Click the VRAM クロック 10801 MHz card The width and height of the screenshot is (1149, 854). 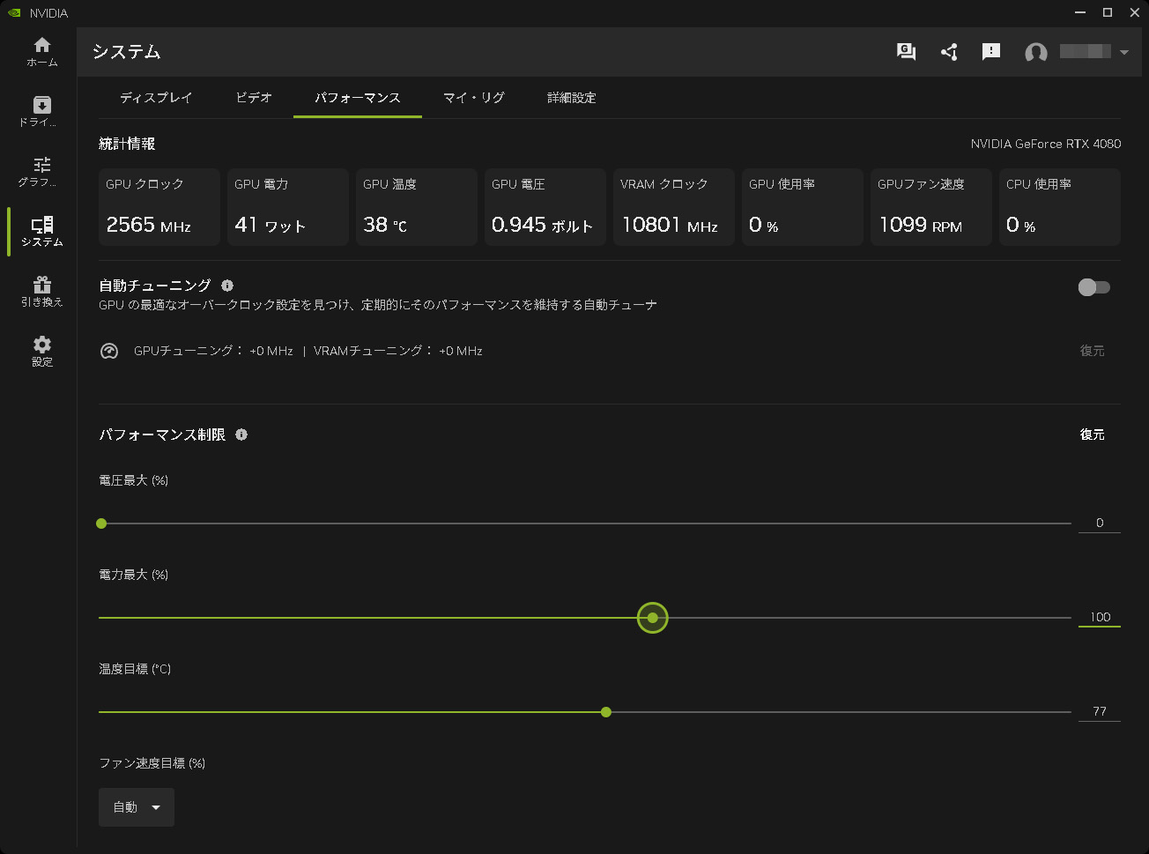(x=674, y=207)
